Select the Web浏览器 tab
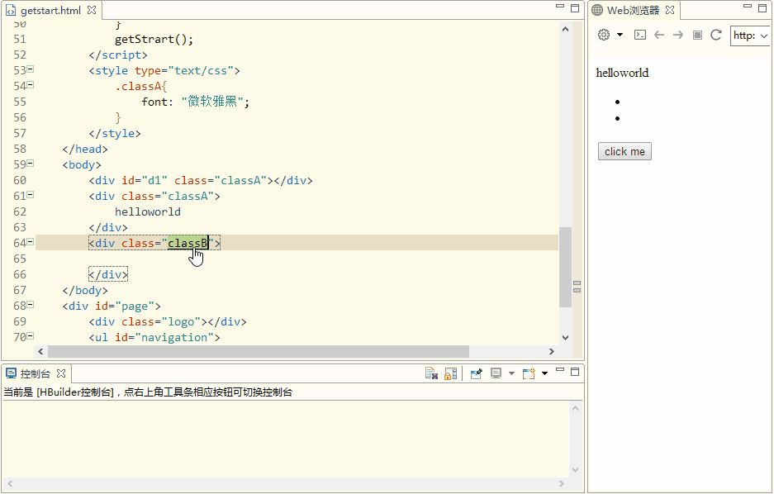Image resolution: width=774 pixels, height=494 pixels. coord(634,11)
